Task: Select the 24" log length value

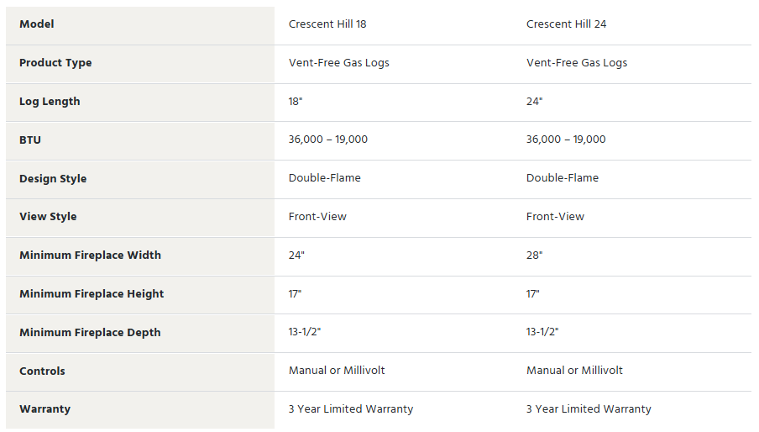Action: pos(534,101)
